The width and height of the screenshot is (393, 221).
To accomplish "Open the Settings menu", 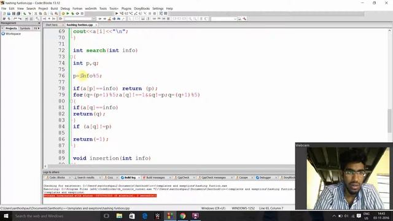I will [158, 9].
